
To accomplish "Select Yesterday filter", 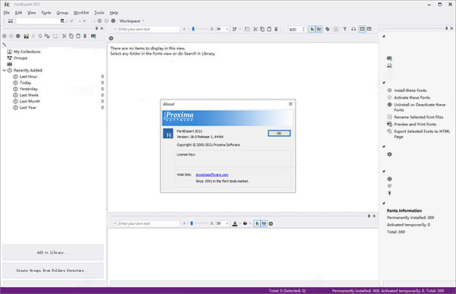I will tap(29, 89).
